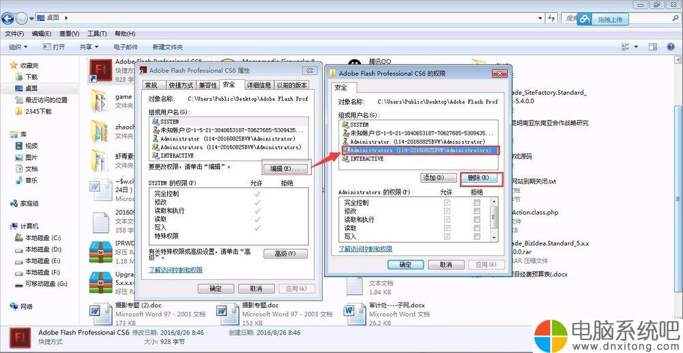This screenshot has height=353, width=683.
Task: Click 添加(D)... button in permissions dialog
Action: click(438, 178)
